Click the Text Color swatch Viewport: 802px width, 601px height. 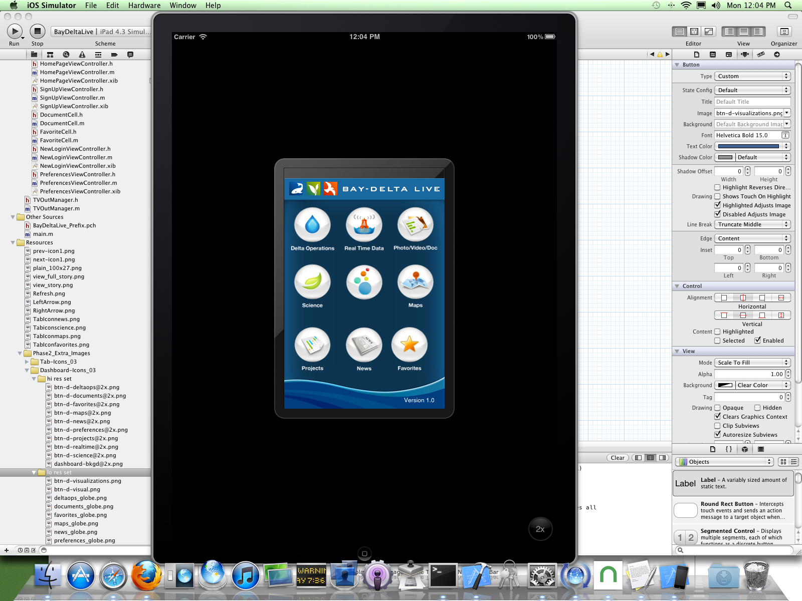749,146
